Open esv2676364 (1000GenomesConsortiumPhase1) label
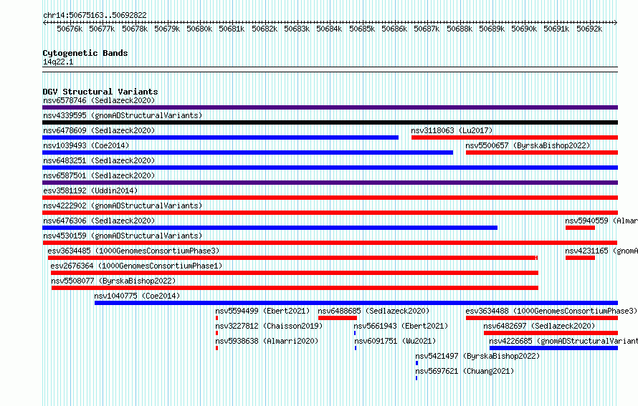638x406 pixels. [136, 266]
